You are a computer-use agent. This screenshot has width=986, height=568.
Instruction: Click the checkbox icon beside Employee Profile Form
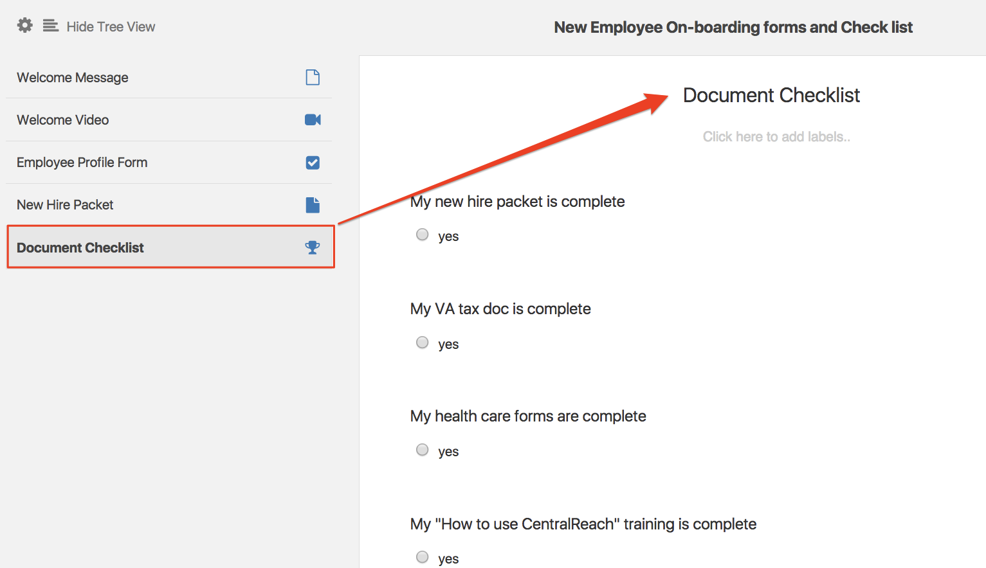[313, 163]
